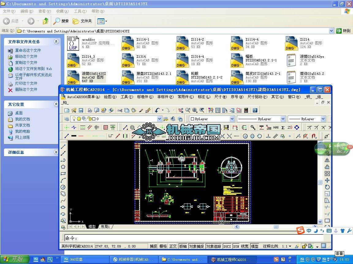Click the Match Properties brush icon
This screenshot has width=353, height=264.
141,110
